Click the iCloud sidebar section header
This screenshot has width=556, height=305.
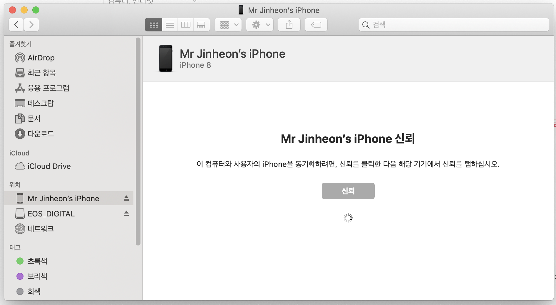pos(19,153)
